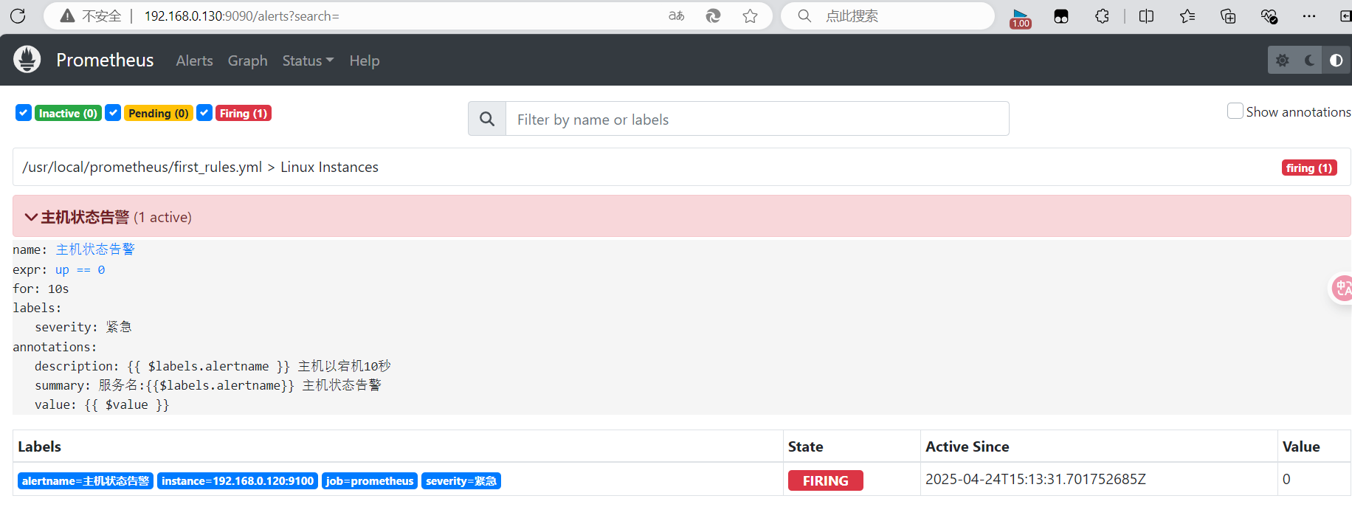Focus the browser 点此搜索 search box
The width and height of the screenshot is (1352, 507).
pyautogui.click(x=888, y=15)
